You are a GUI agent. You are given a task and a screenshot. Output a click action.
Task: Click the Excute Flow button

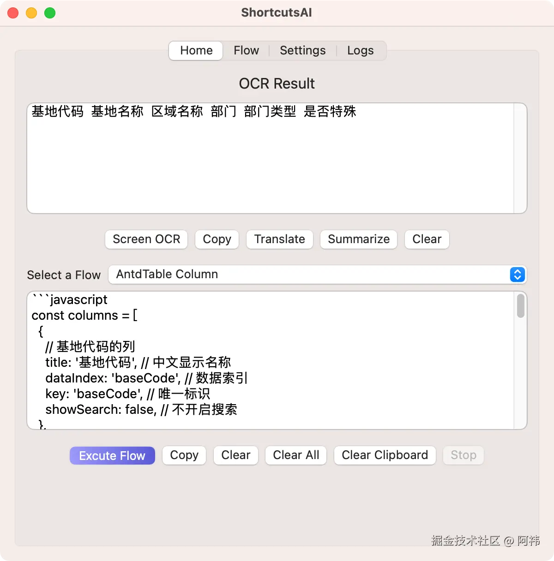[x=112, y=455]
